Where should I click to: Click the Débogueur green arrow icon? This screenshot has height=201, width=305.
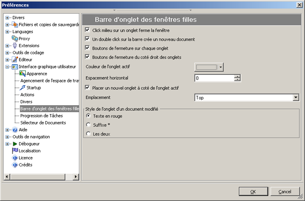(x=15, y=144)
